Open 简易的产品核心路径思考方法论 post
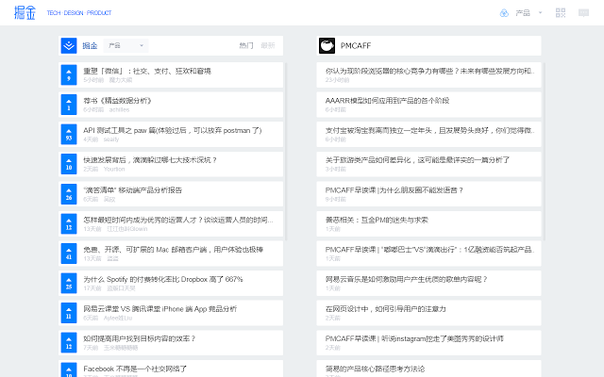This screenshot has width=604, height=377. (x=375, y=369)
